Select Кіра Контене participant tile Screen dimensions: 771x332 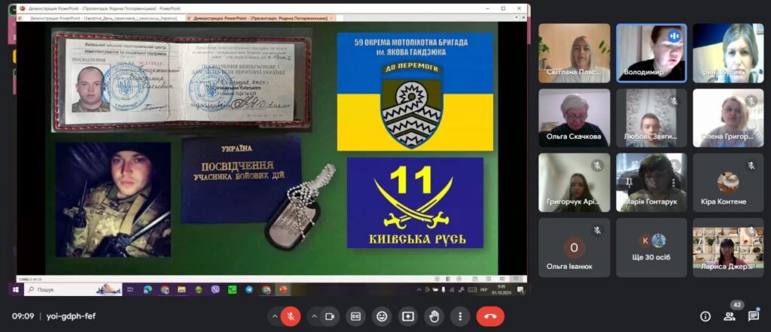[728, 183]
